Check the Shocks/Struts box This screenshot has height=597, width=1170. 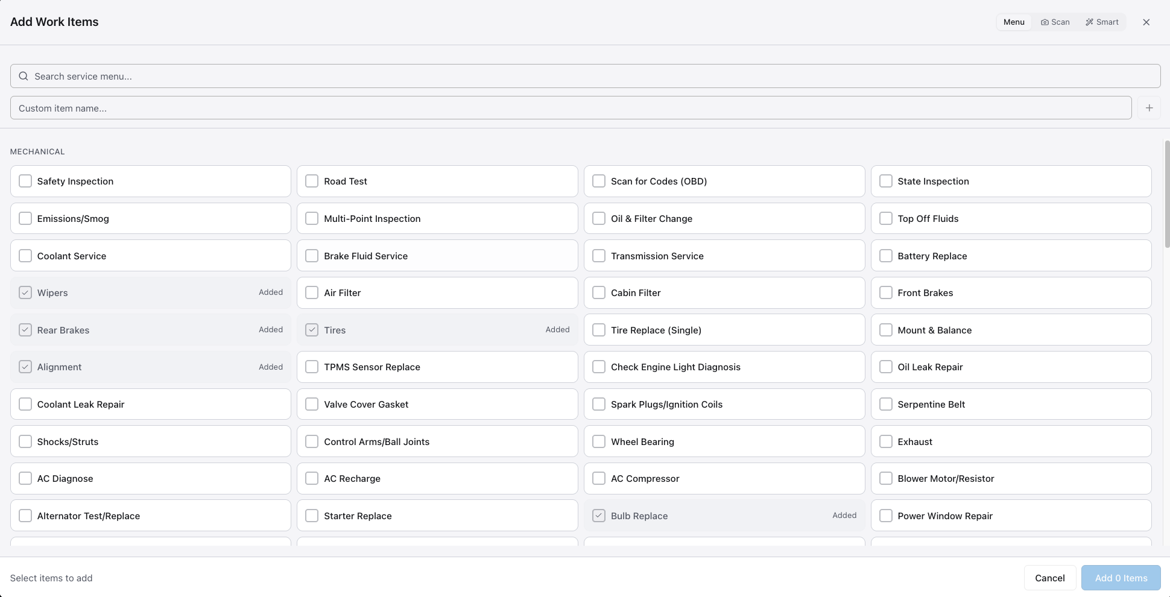coord(25,441)
